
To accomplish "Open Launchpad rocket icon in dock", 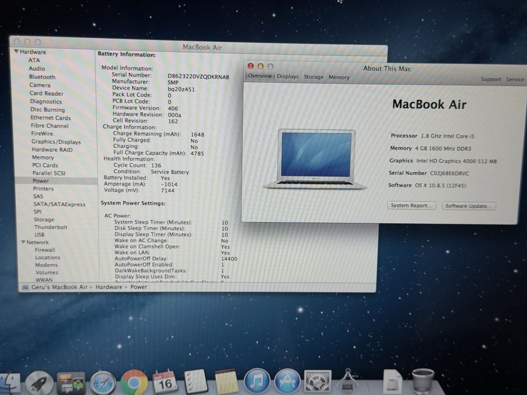I will [40, 383].
